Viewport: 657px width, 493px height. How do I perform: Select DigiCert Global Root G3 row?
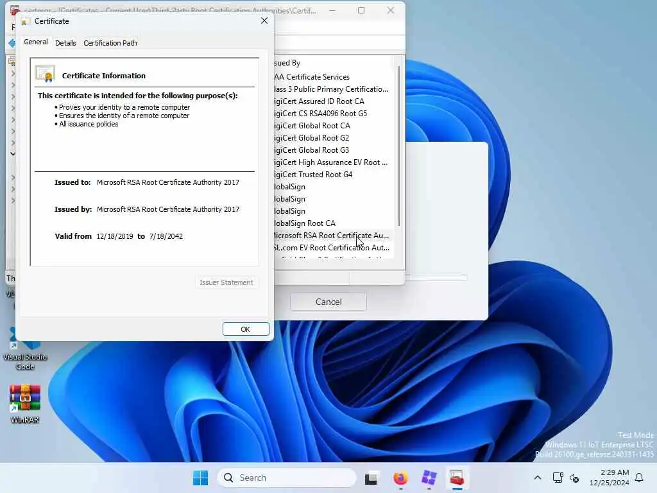coord(333,150)
